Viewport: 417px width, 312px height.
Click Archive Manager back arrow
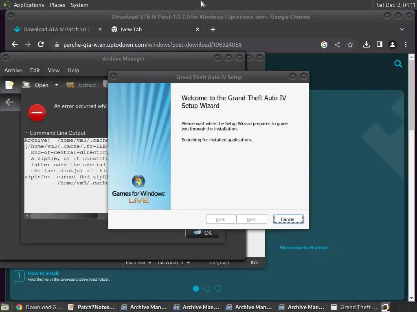[9, 102]
